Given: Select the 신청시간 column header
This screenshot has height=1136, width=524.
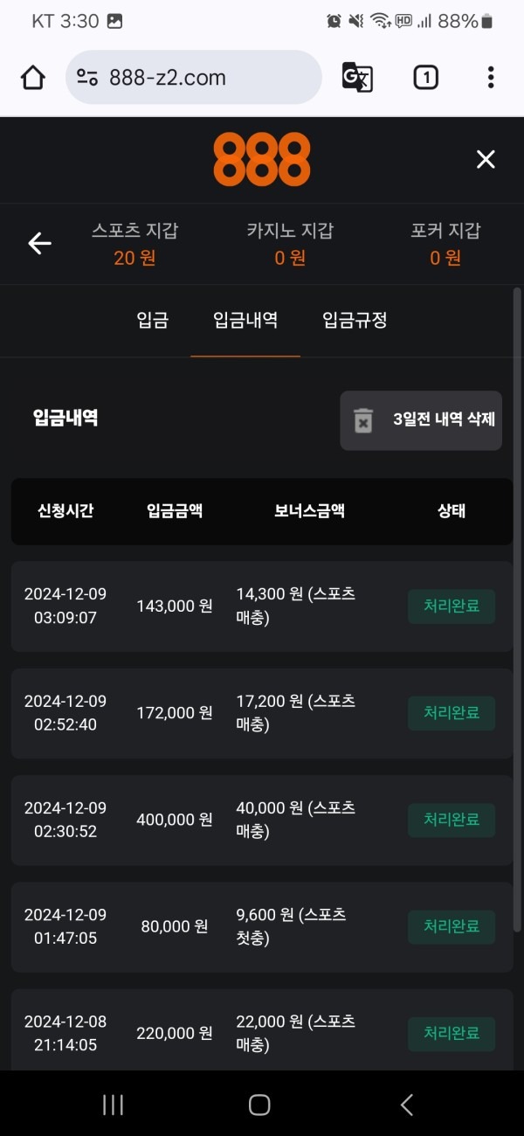Looking at the screenshot, I should (66, 511).
